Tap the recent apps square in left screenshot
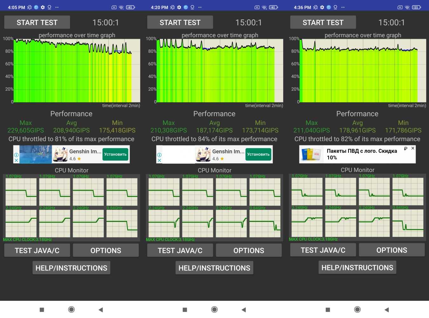429x318 pixels. click(x=42, y=310)
